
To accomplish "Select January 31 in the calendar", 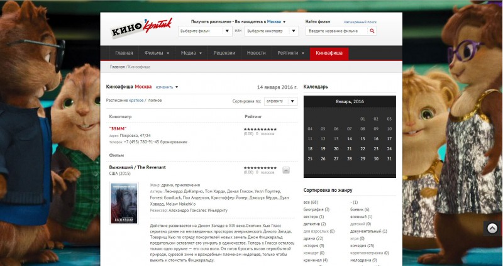I will [389, 159].
